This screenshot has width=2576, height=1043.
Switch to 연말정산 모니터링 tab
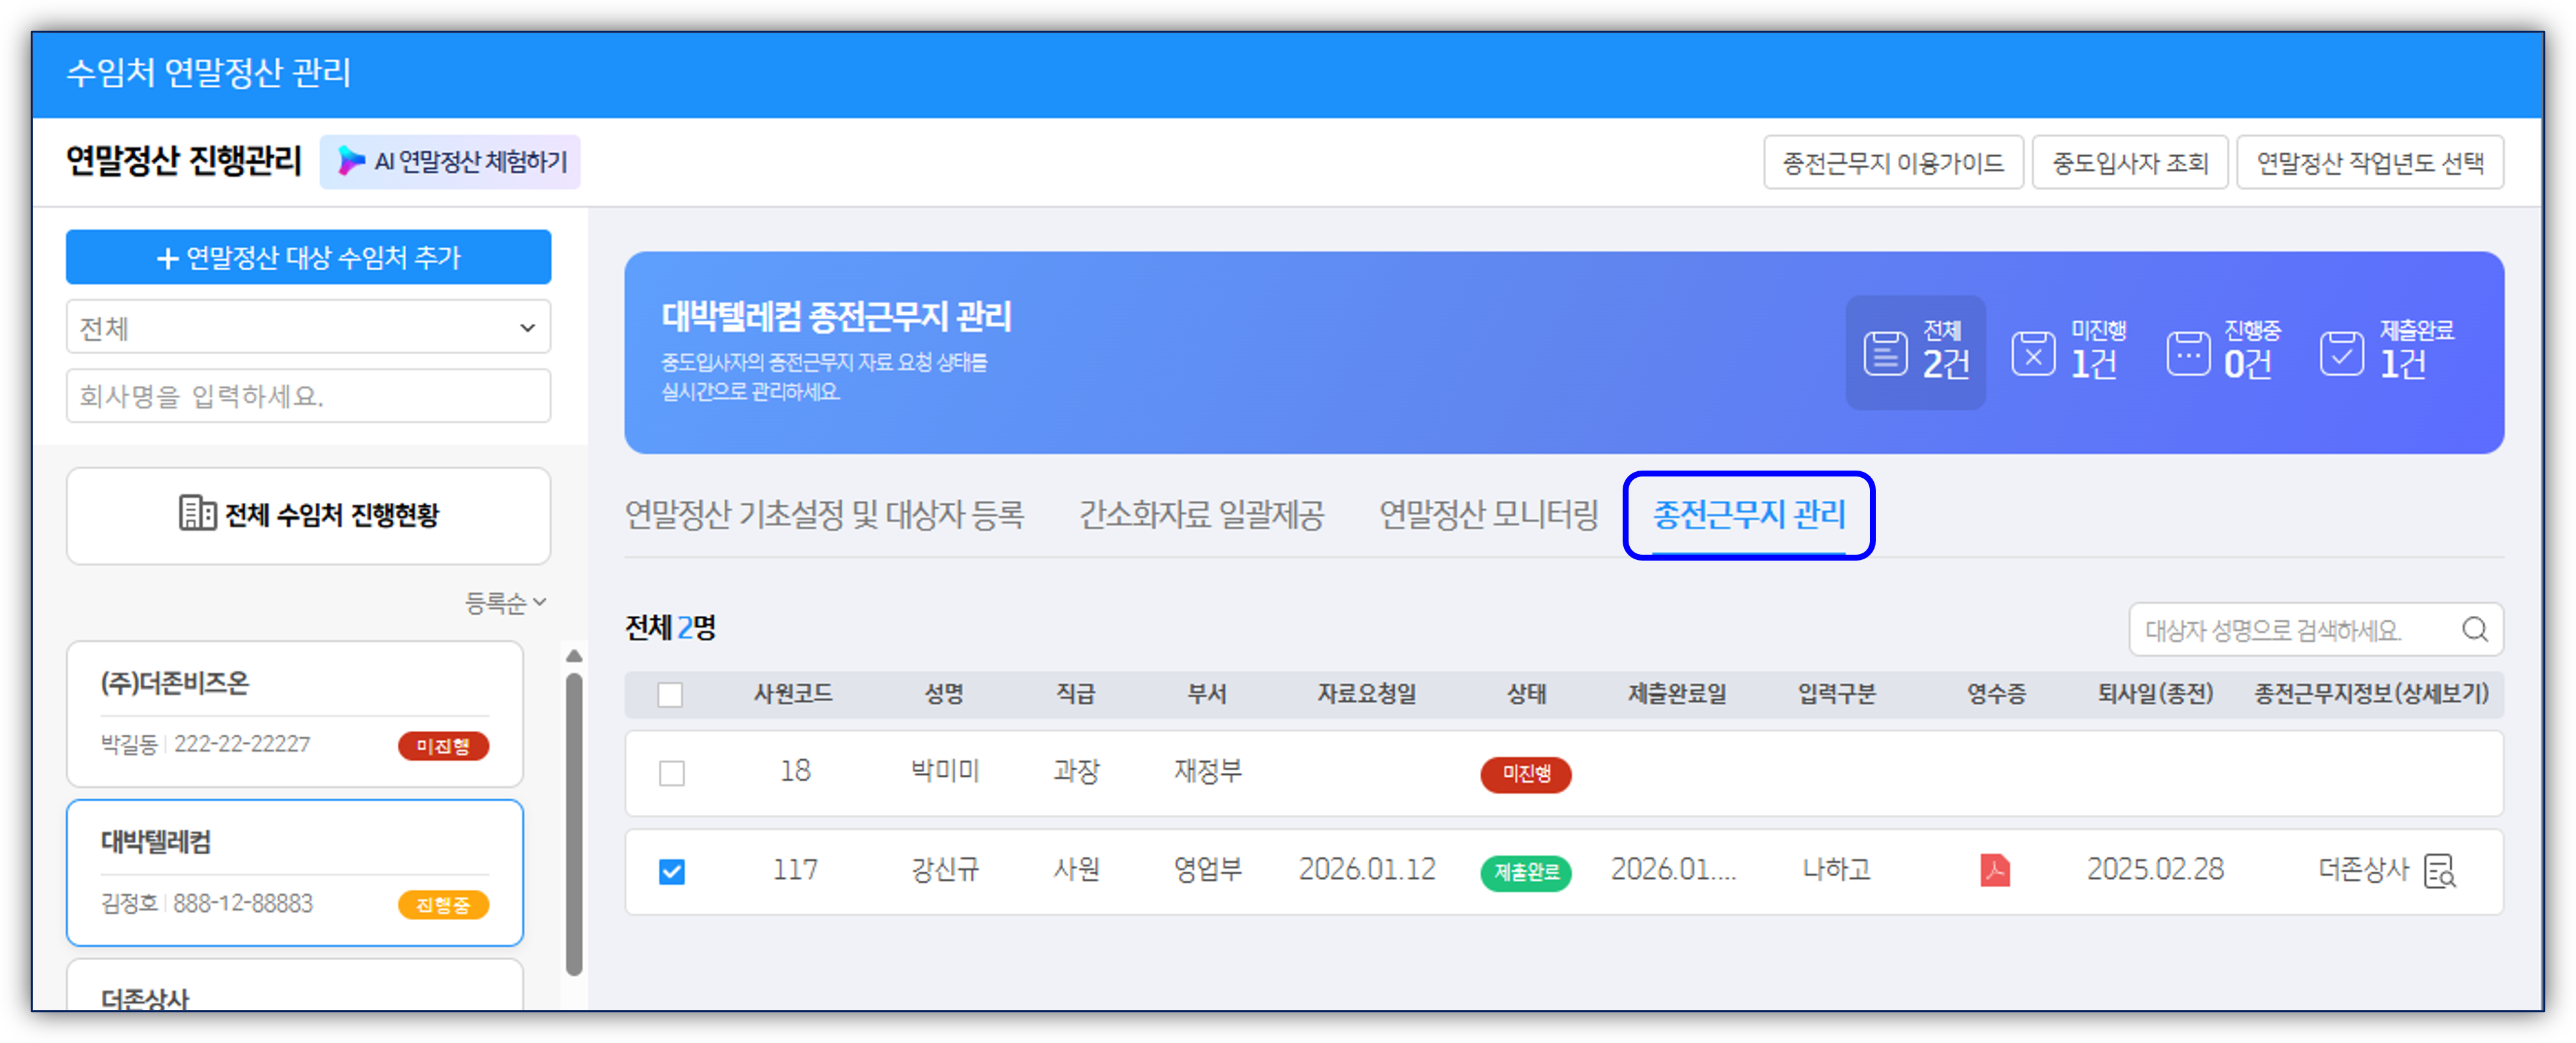click(1489, 514)
